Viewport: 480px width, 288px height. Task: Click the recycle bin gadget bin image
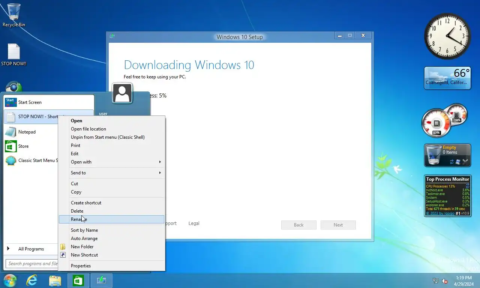click(433, 155)
